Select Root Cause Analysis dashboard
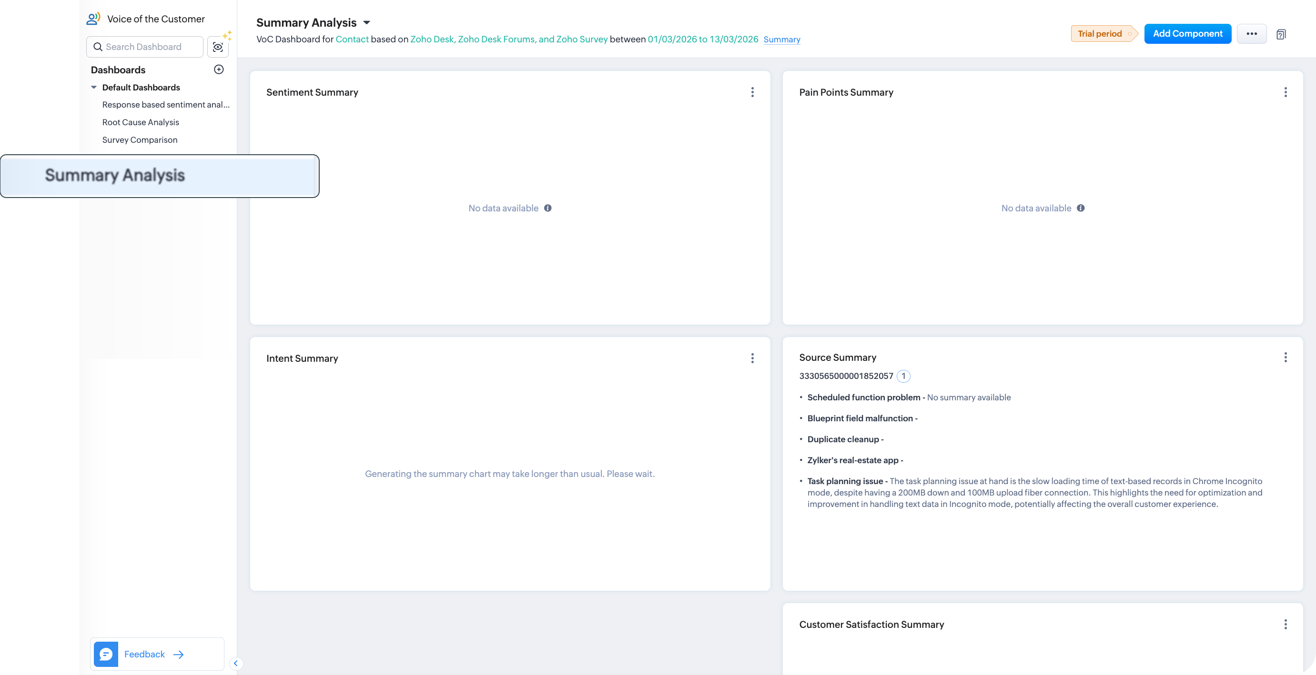 (141, 122)
